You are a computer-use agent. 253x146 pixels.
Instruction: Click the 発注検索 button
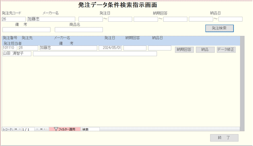tap(220, 28)
